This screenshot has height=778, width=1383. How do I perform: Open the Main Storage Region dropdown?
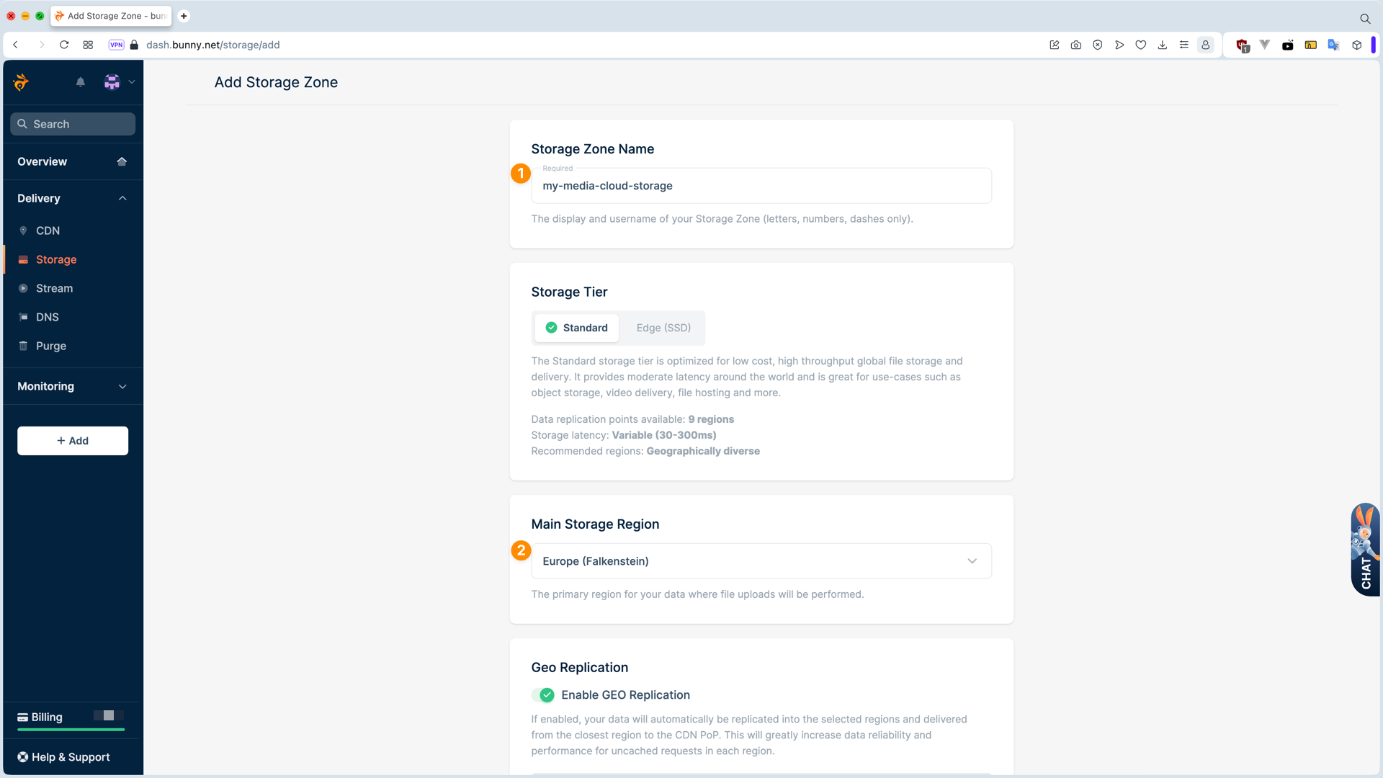[761, 561]
